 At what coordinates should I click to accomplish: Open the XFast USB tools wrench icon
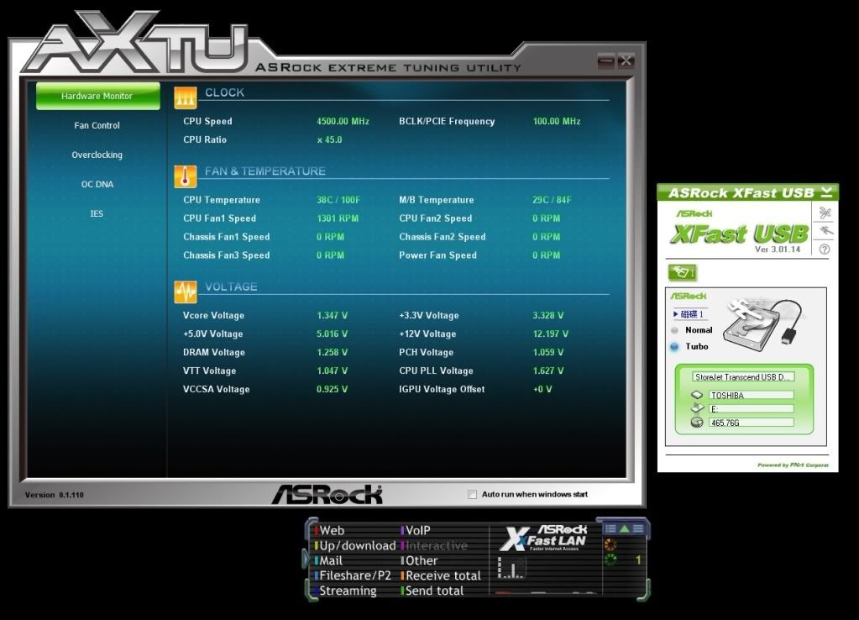tap(825, 213)
